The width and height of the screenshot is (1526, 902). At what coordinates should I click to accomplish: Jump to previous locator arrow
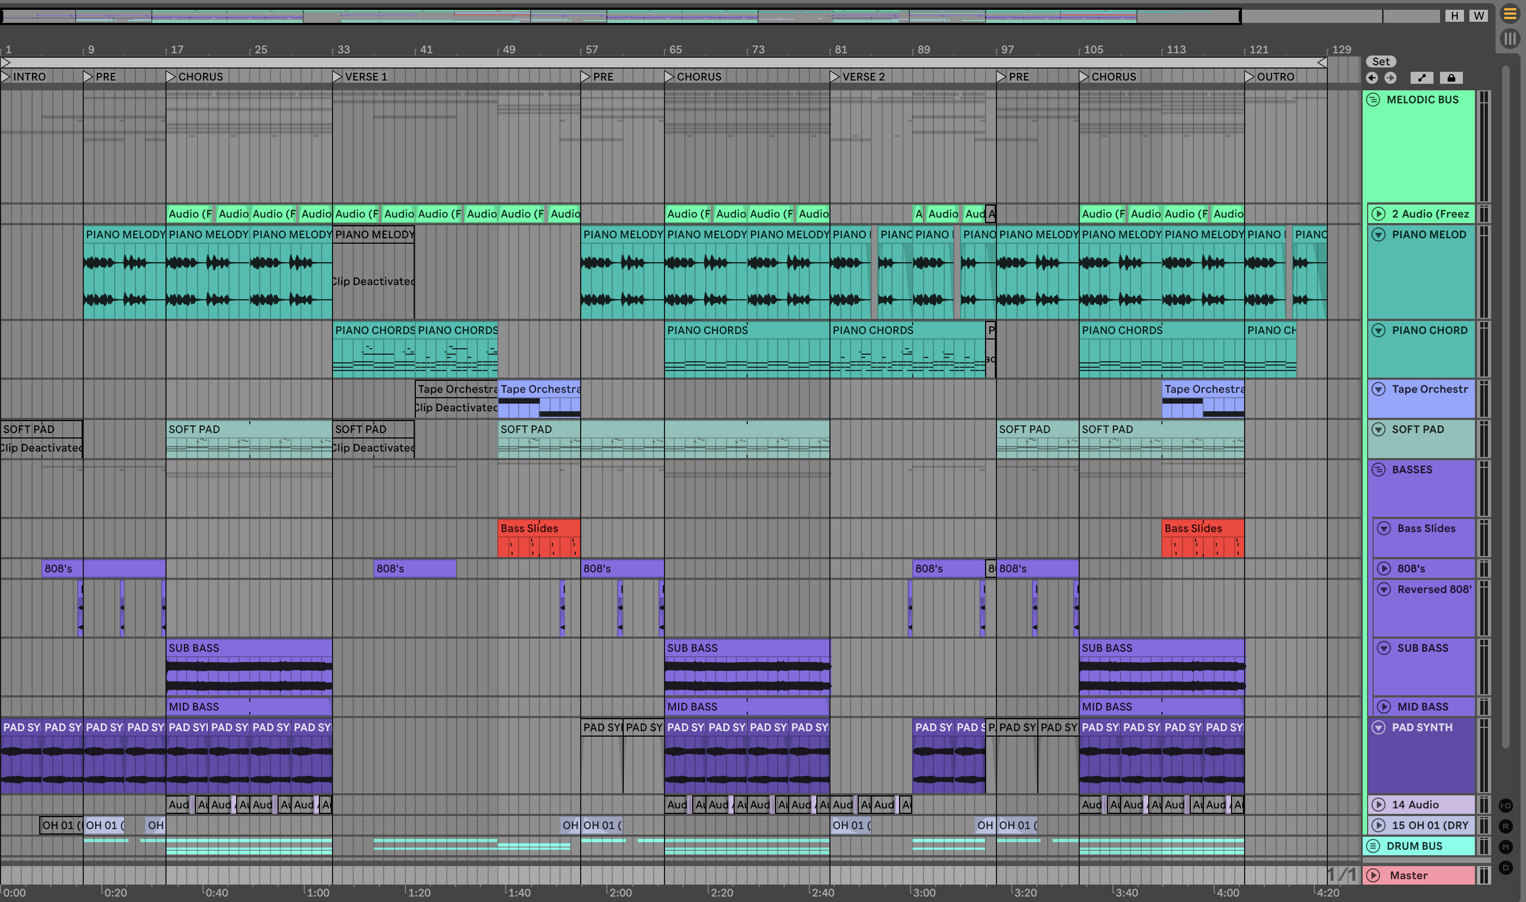pos(1371,78)
